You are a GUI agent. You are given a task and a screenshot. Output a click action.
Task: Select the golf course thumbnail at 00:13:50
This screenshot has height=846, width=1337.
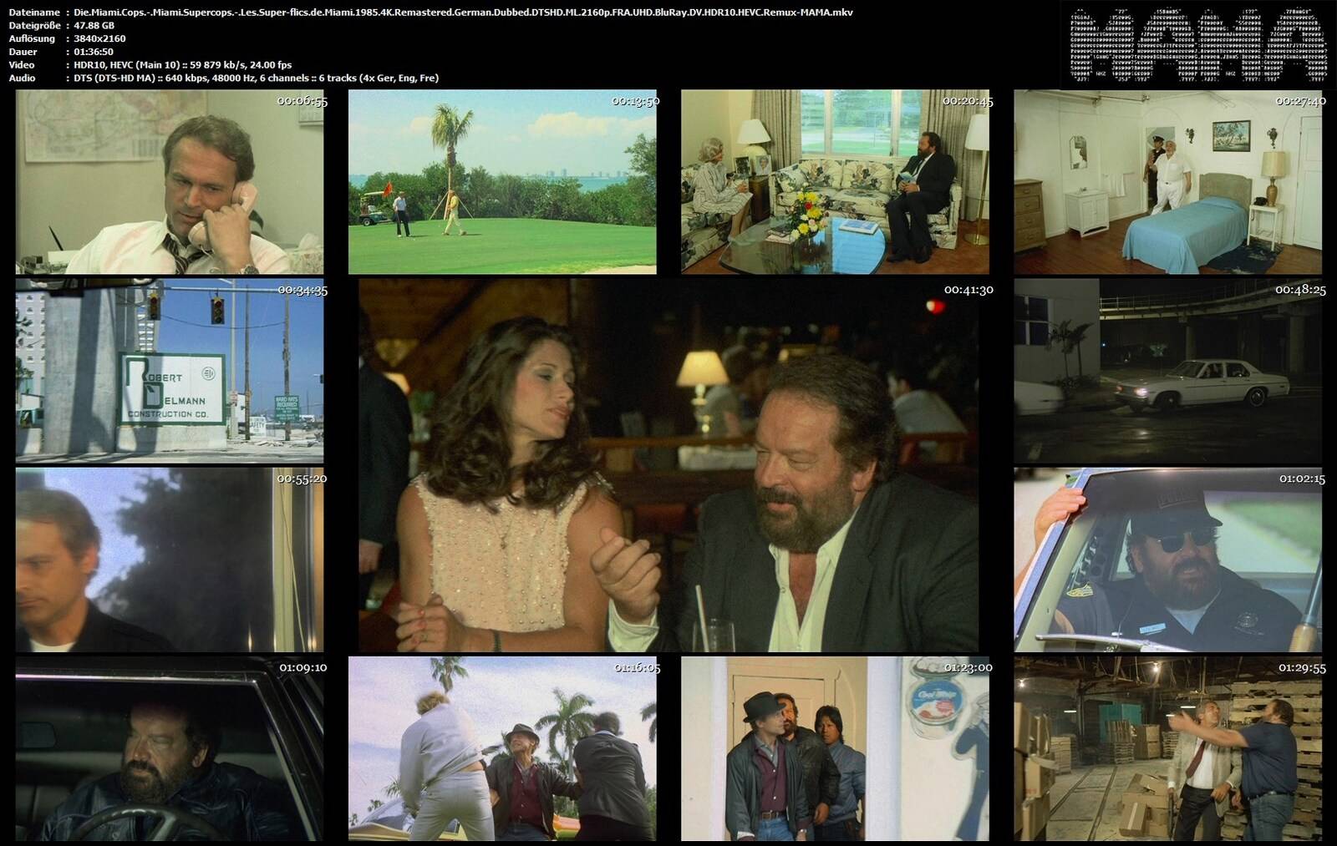coord(502,182)
